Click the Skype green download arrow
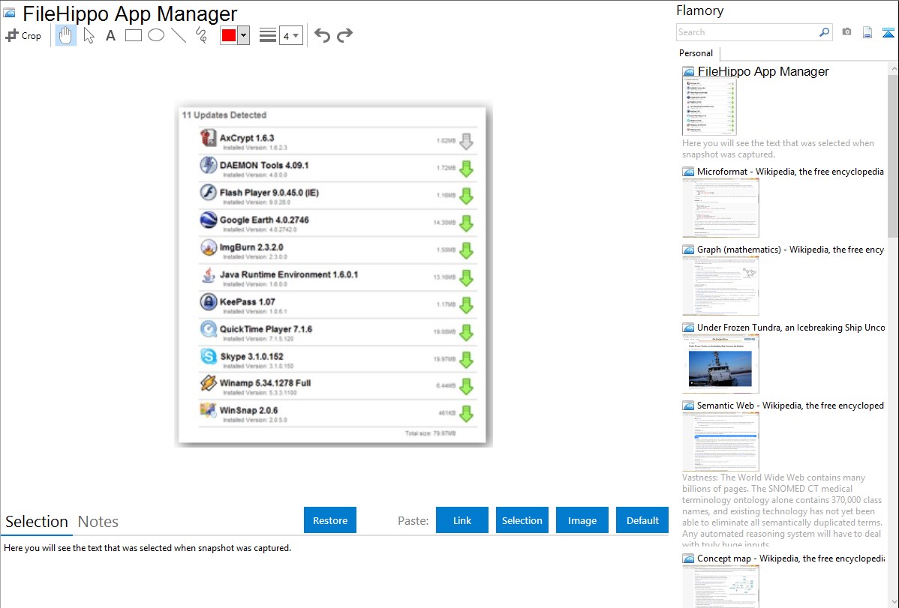The image size is (899, 608). click(x=466, y=359)
